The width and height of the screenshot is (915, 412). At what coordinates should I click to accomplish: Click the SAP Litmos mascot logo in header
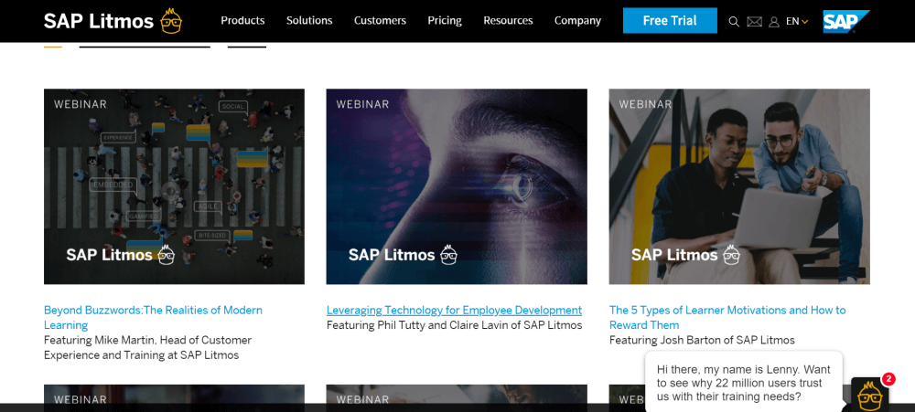[171, 20]
